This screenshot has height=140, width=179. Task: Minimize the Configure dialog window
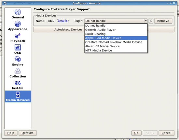click(168, 3)
